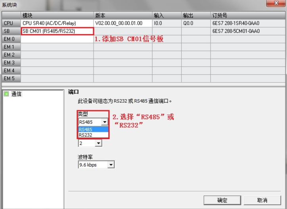The image size is (287, 209).
Task: Open the 类型 port type dropdown arrow
Action: (105, 122)
